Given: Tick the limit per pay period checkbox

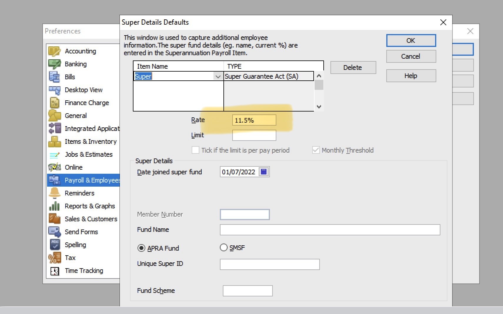Looking at the screenshot, I should point(195,150).
